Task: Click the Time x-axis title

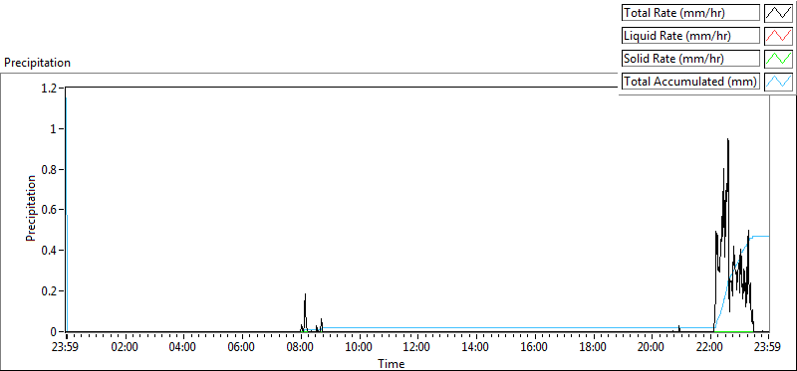Action: click(392, 363)
